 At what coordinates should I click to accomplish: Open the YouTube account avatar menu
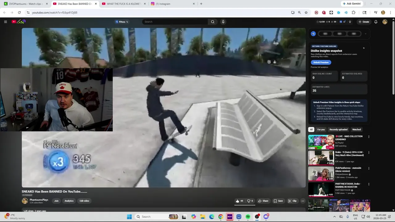385,22
